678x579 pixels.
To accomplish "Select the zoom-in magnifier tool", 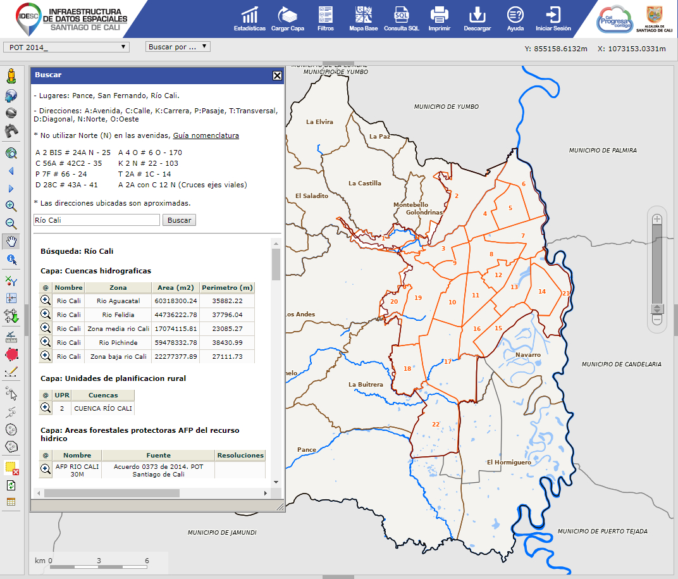I will click(x=11, y=206).
